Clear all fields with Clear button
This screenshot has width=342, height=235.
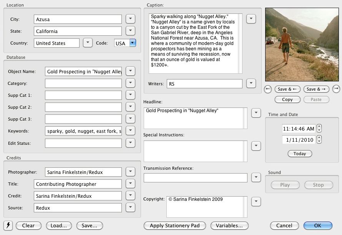tap(28, 225)
